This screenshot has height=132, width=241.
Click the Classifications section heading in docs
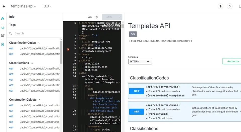pos(144,128)
